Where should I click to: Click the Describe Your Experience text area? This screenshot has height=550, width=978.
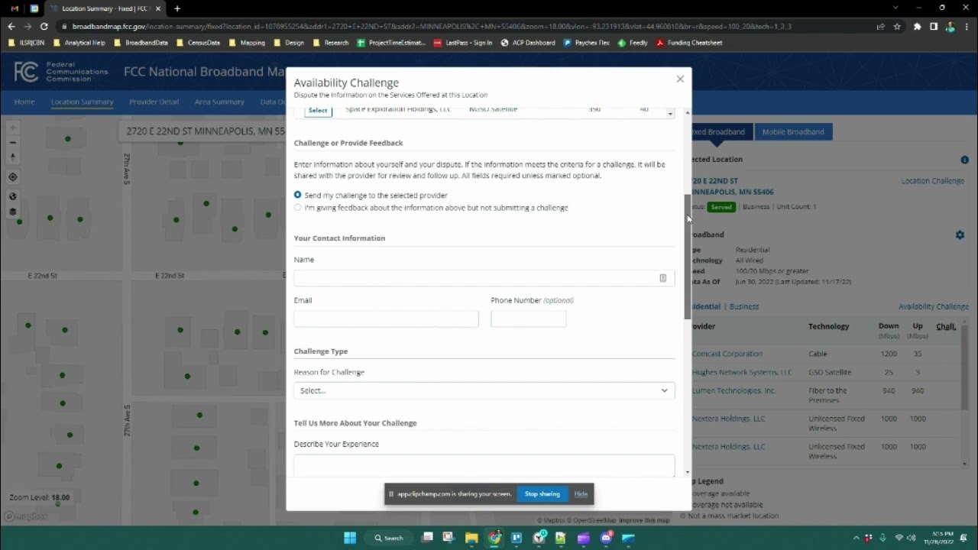tap(484, 465)
